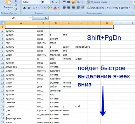Center text horizontally
This screenshot has width=135, height=124.
pyautogui.click(x=68, y=8)
